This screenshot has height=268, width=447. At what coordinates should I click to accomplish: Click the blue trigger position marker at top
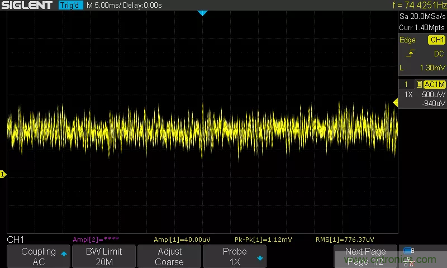click(x=203, y=13)
